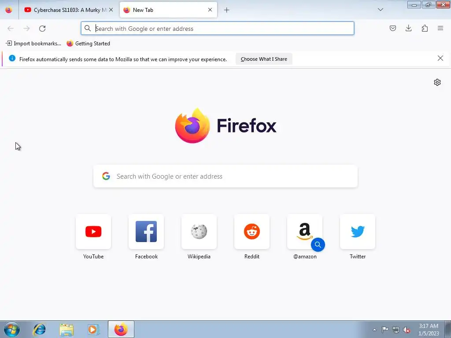Open the Downloads panel icon

pyautogui.click(x=408, y=28)
